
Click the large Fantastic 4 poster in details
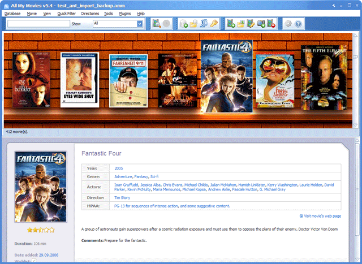click(x=41, y=187)
